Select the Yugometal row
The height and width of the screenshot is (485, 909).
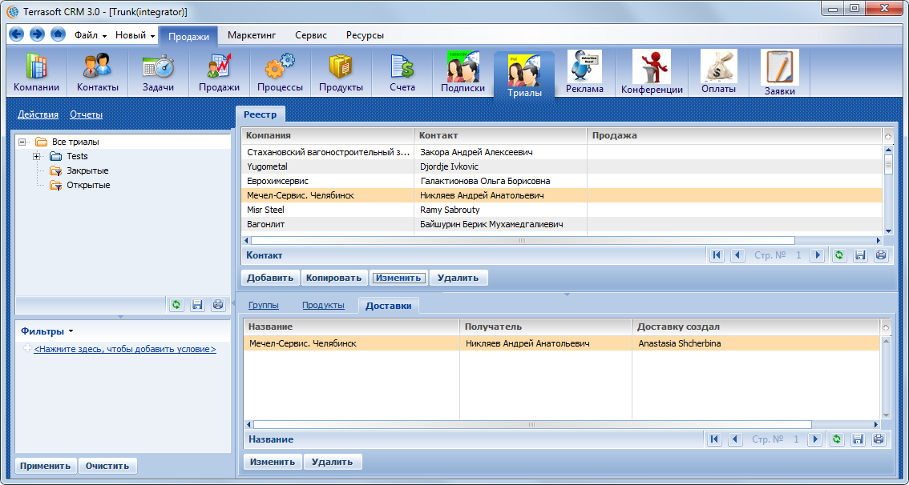[562, 166]
